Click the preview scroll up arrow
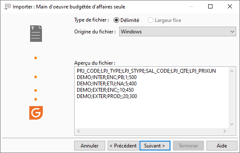The height and width of the screenshot is (153, 240). click(x=232, y=71)
